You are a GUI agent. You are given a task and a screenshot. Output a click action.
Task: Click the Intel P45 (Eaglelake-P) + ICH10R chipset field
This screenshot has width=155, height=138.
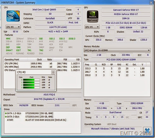[49, 99]
